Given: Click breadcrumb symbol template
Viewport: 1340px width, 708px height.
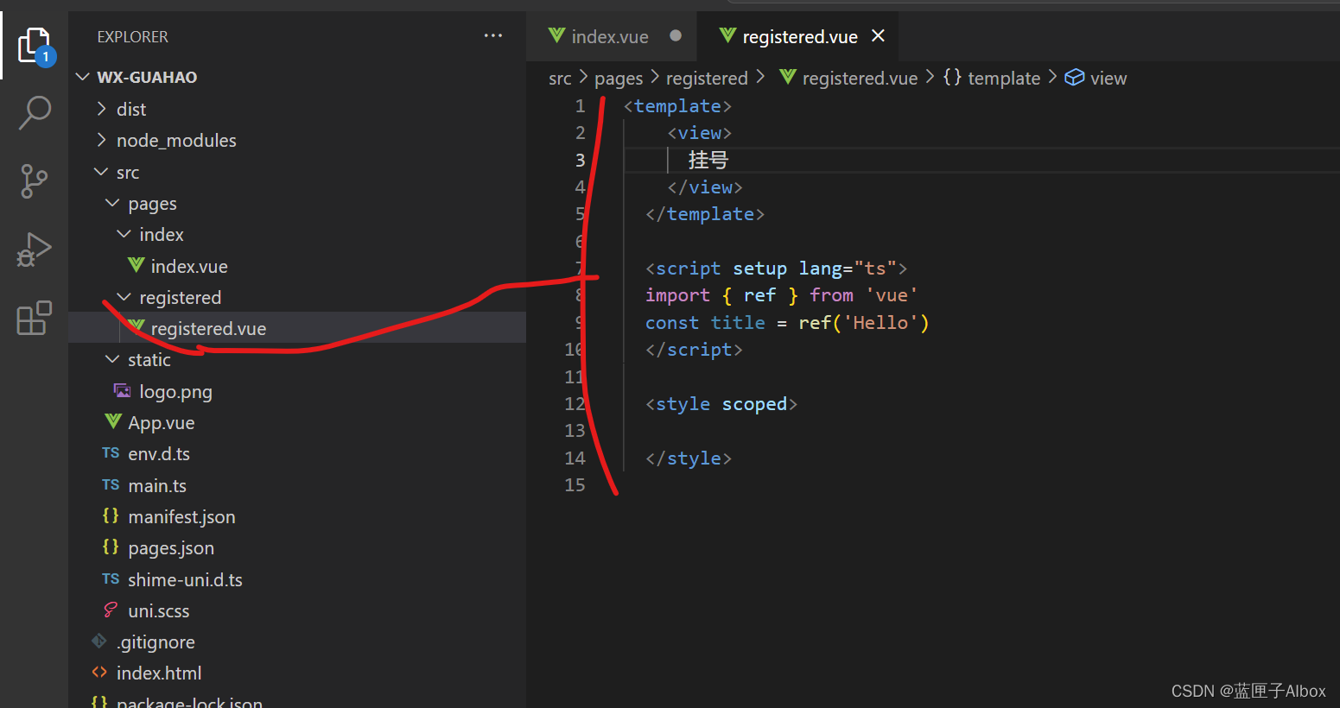Looking at the screenshot, I should pos(1004,79).
